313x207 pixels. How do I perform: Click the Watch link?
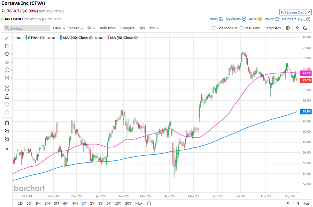point(269,19)
